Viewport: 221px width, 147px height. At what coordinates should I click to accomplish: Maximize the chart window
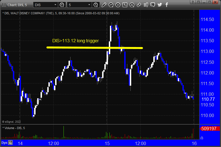pyautogui.click(x=210, y=2)
